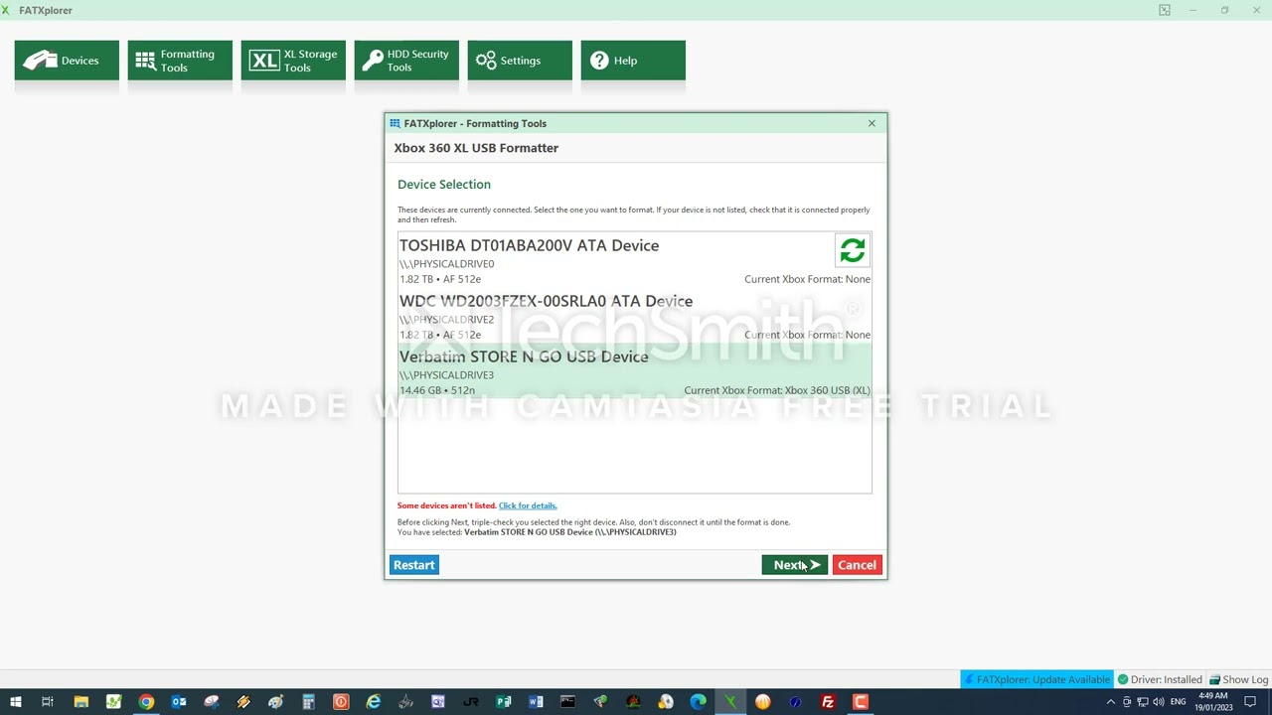Open Calculator from the taskbar
The image size is (1272, 715).
(x=308, y=702)
